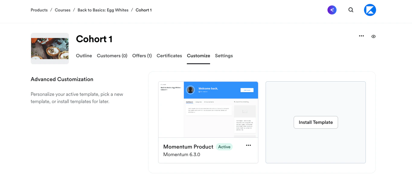Screen dimensions: 412x179
Task: Switch to the Outline tab
Action: tap(84, 55)
